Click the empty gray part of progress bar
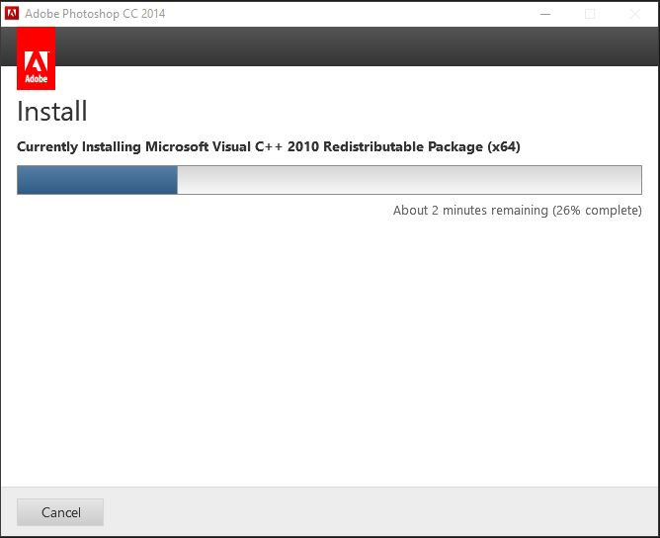The height and width of the screenshot is (538, 660). 409,180
